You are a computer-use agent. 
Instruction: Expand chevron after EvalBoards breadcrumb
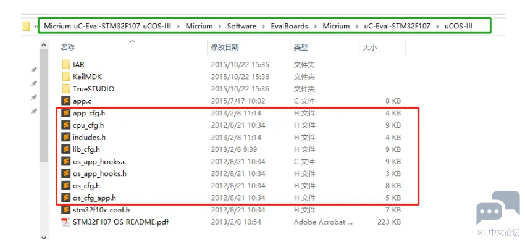tap(316, 26)
